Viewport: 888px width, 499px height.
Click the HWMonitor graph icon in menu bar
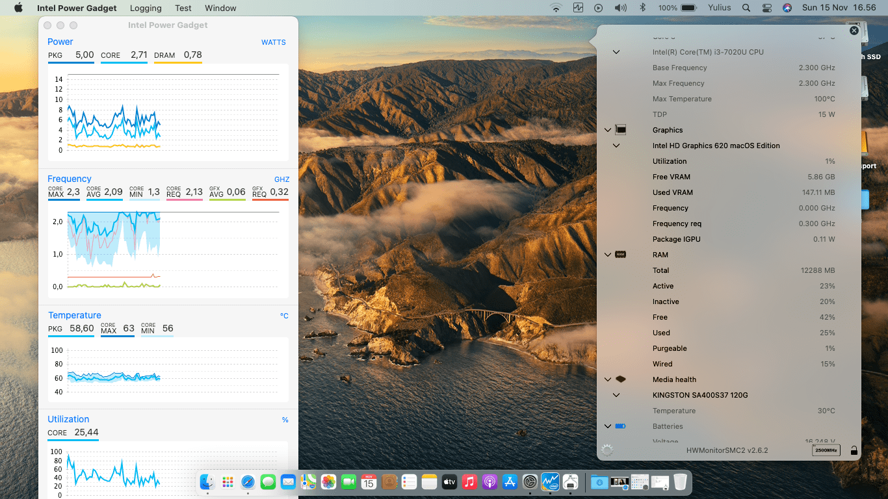coord(578,8)
